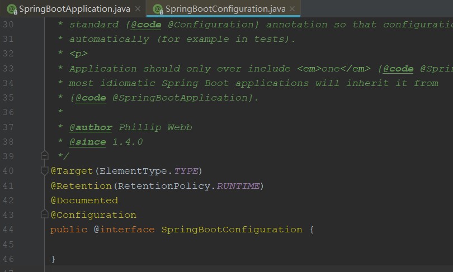The width and height of the screenshot is (453, 272).
Task: Toggle the fold marker at line 43
Action: click(45, 214)
